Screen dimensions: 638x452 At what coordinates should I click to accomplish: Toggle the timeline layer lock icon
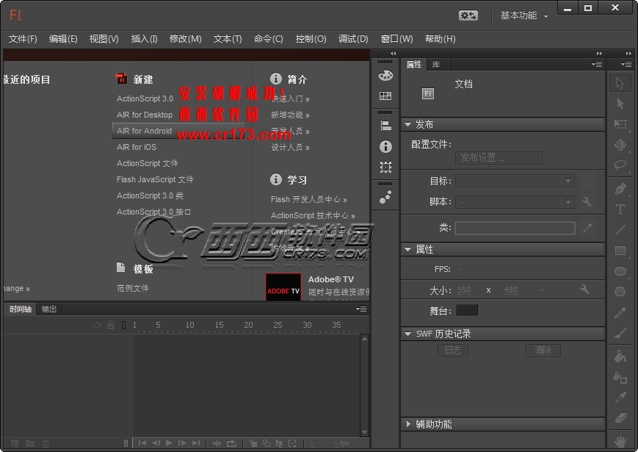pos(110,325)
